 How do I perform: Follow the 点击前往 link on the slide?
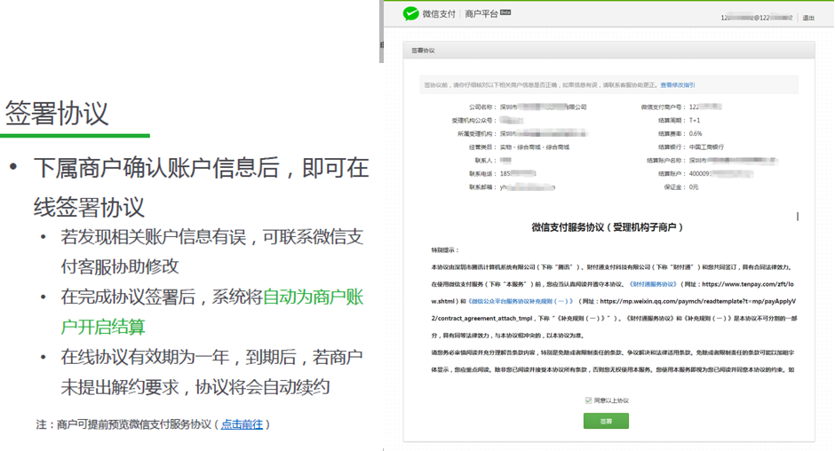[x=242, y=424]
